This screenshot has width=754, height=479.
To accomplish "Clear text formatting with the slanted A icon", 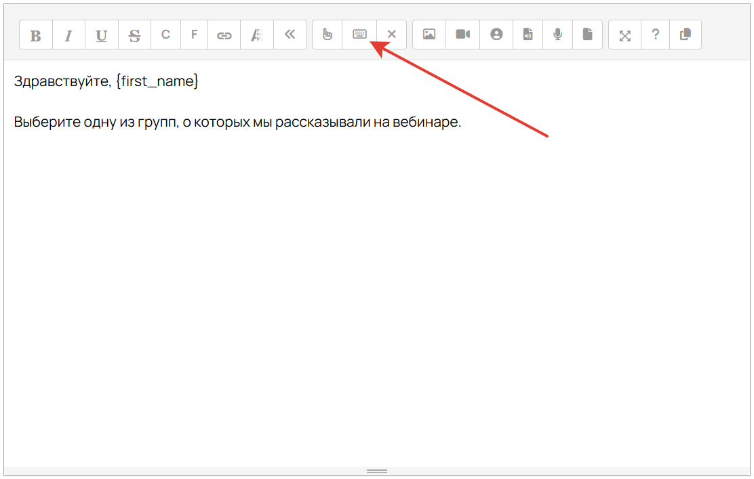I will tap(257, 35).
